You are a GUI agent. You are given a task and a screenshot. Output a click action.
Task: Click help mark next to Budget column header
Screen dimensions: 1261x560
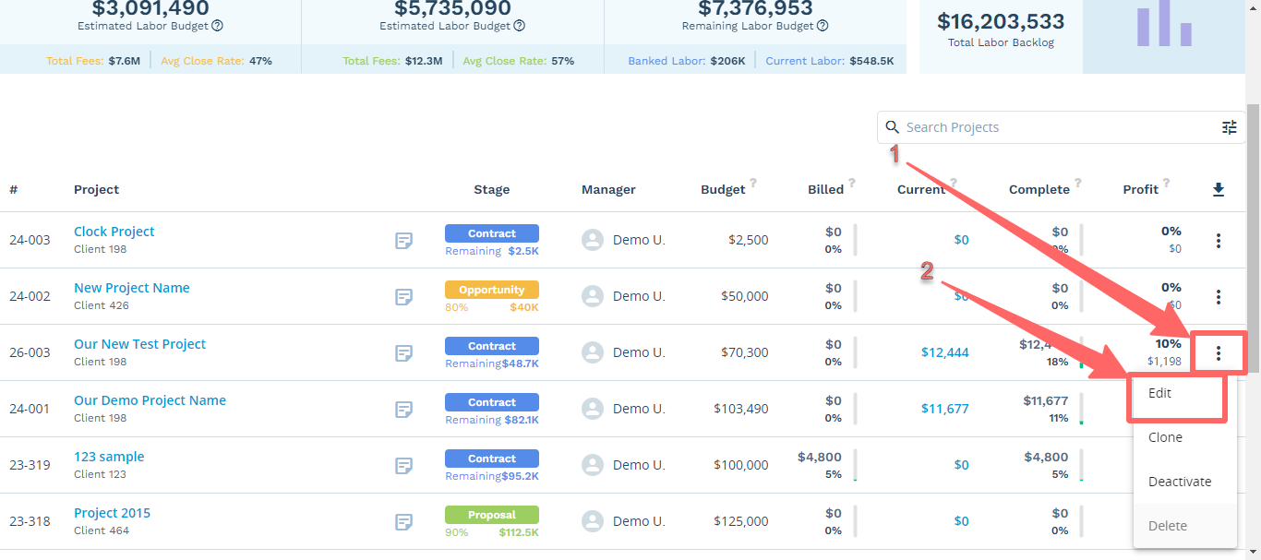[753, 183]
